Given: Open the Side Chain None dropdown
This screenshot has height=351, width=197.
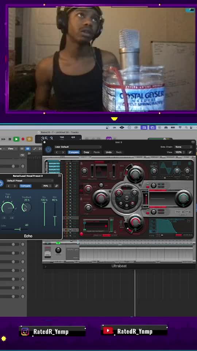Looking at the screenshot, I should [184, 147].
